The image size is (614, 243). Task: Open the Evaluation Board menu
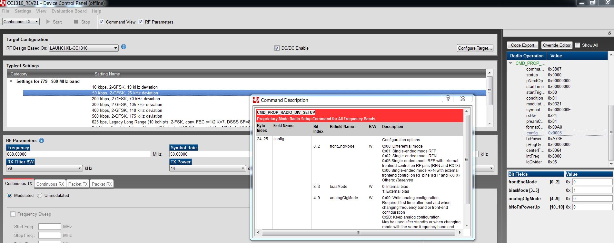(x=69, y=11)
